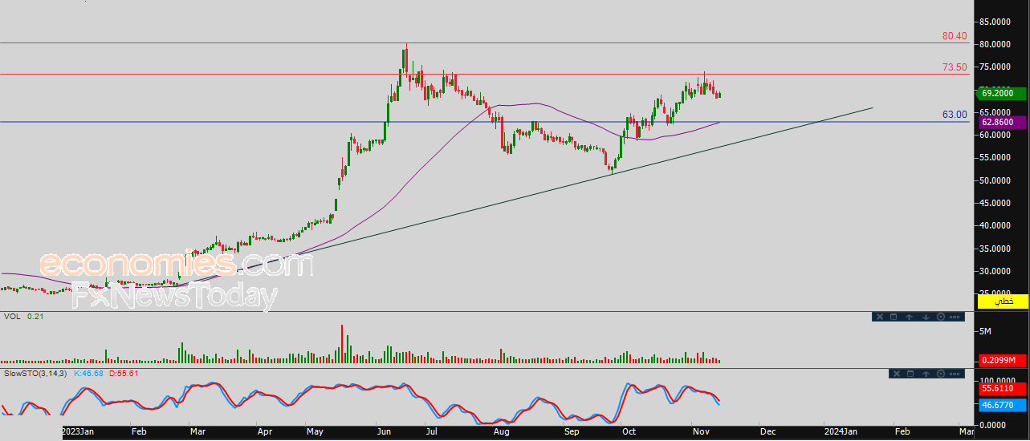This screenshot has width=1030, height=441.
Task: Maximize the SlowSTO indicator panel
Action: click(x=910, y=374)
